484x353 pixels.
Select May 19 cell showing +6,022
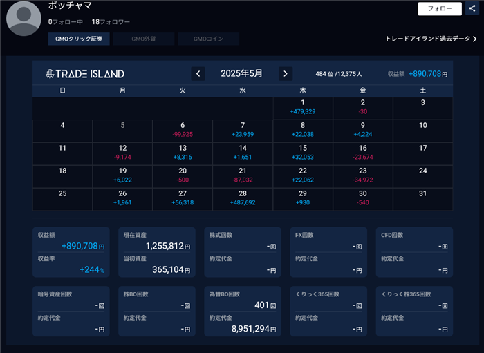pyautogui.click(x=122, y=177)
